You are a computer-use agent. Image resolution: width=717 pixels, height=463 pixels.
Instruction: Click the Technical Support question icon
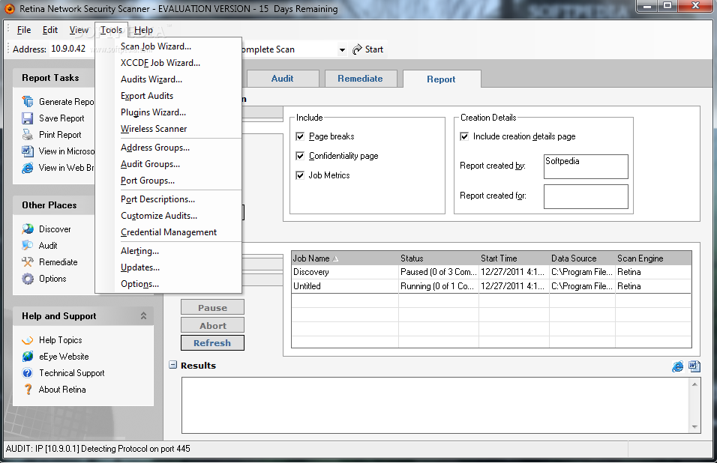pos(28,373)
